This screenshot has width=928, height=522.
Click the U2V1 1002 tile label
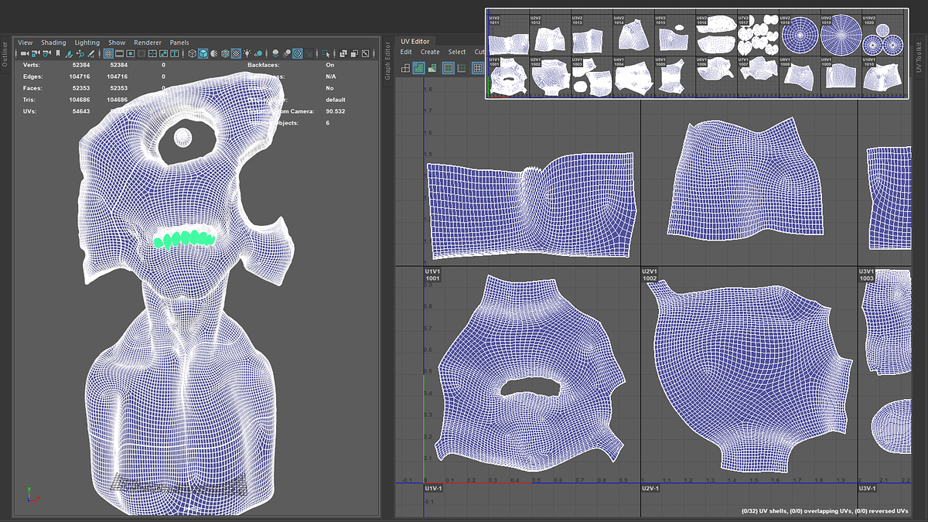coord(649,275)
